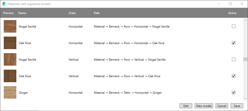Screen dimensions: 248x111
Task: Click the New model button
Action: [204, 106]
